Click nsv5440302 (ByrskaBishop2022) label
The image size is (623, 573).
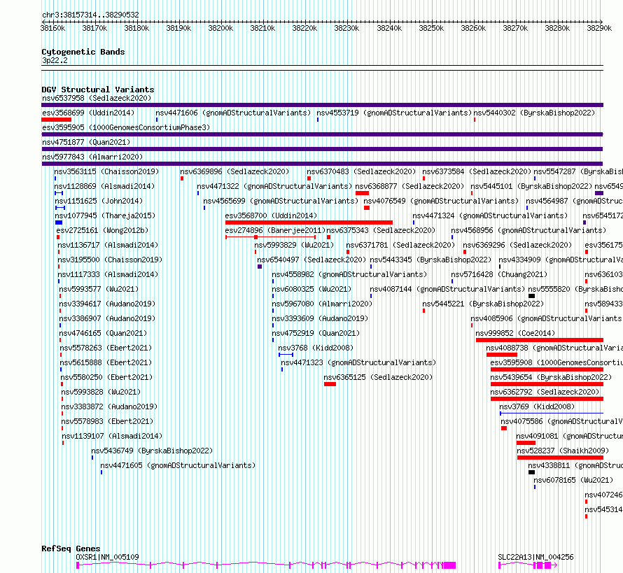click(x=534, y=113)
